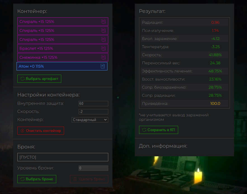Focus the Уровень брони input field
The width and height of the screenshot is (247, 194).
coord(93,168)
